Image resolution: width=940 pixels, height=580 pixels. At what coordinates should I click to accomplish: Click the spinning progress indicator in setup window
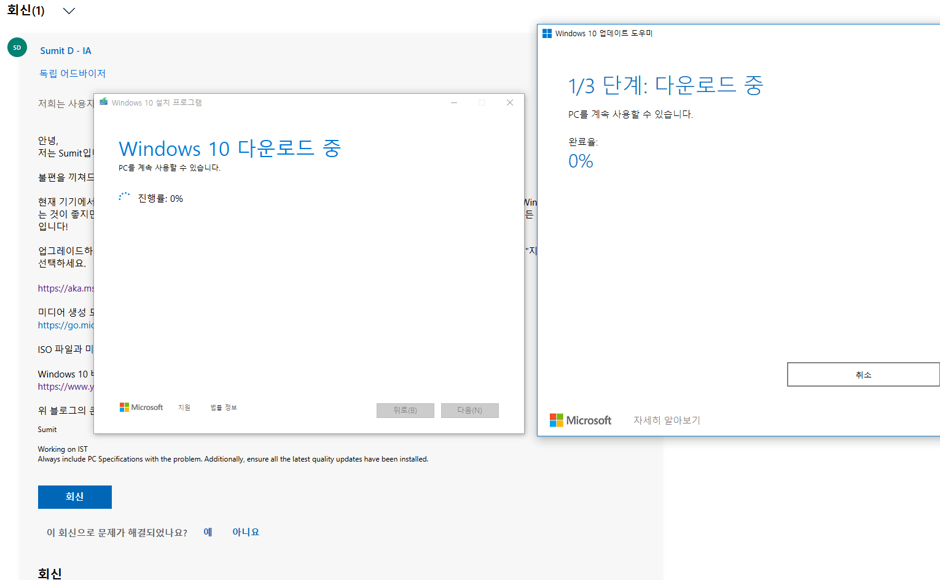click(124, 197)
